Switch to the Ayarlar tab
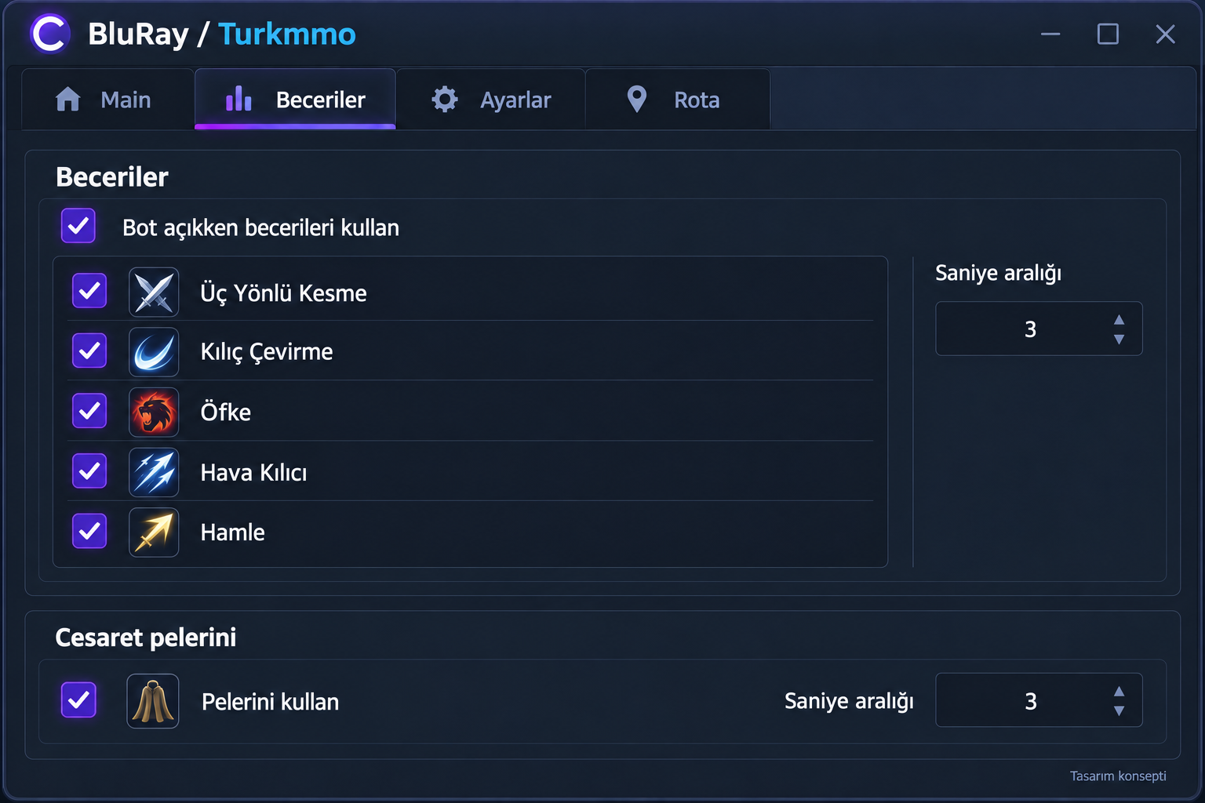The height and width of the screenshot is (803, 1205). [491, 100]
